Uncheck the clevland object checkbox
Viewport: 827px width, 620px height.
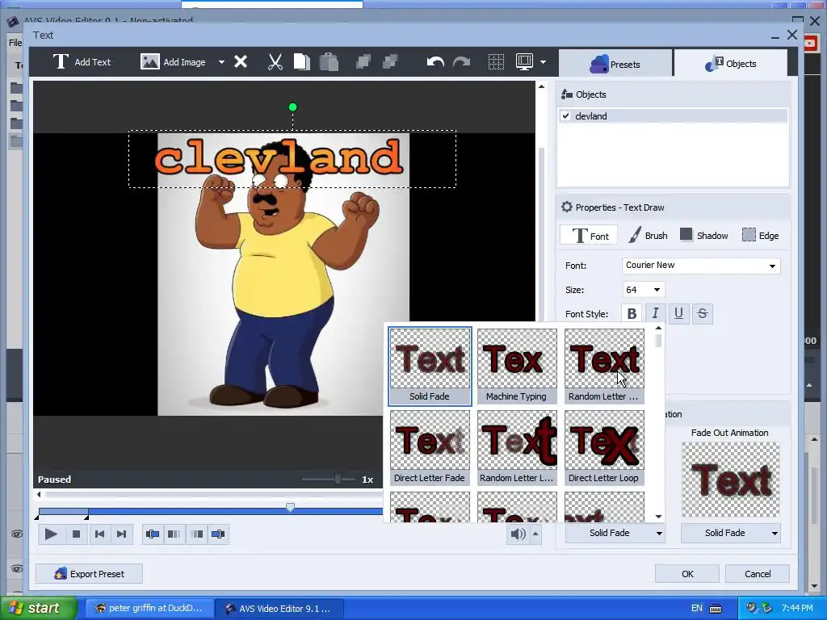click(566, 116)
